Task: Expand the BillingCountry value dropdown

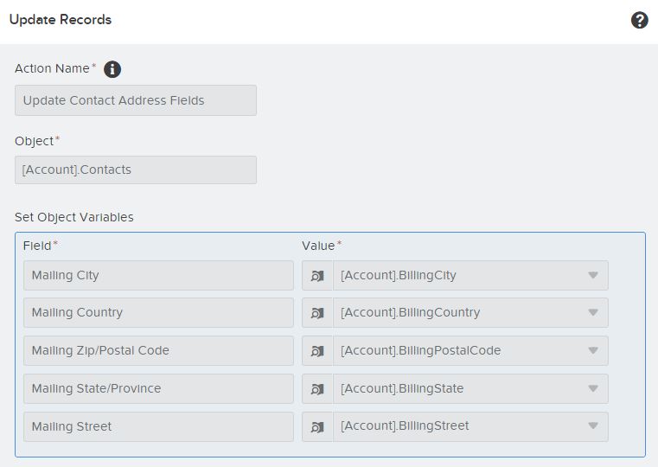Action: tap(593, 313)
